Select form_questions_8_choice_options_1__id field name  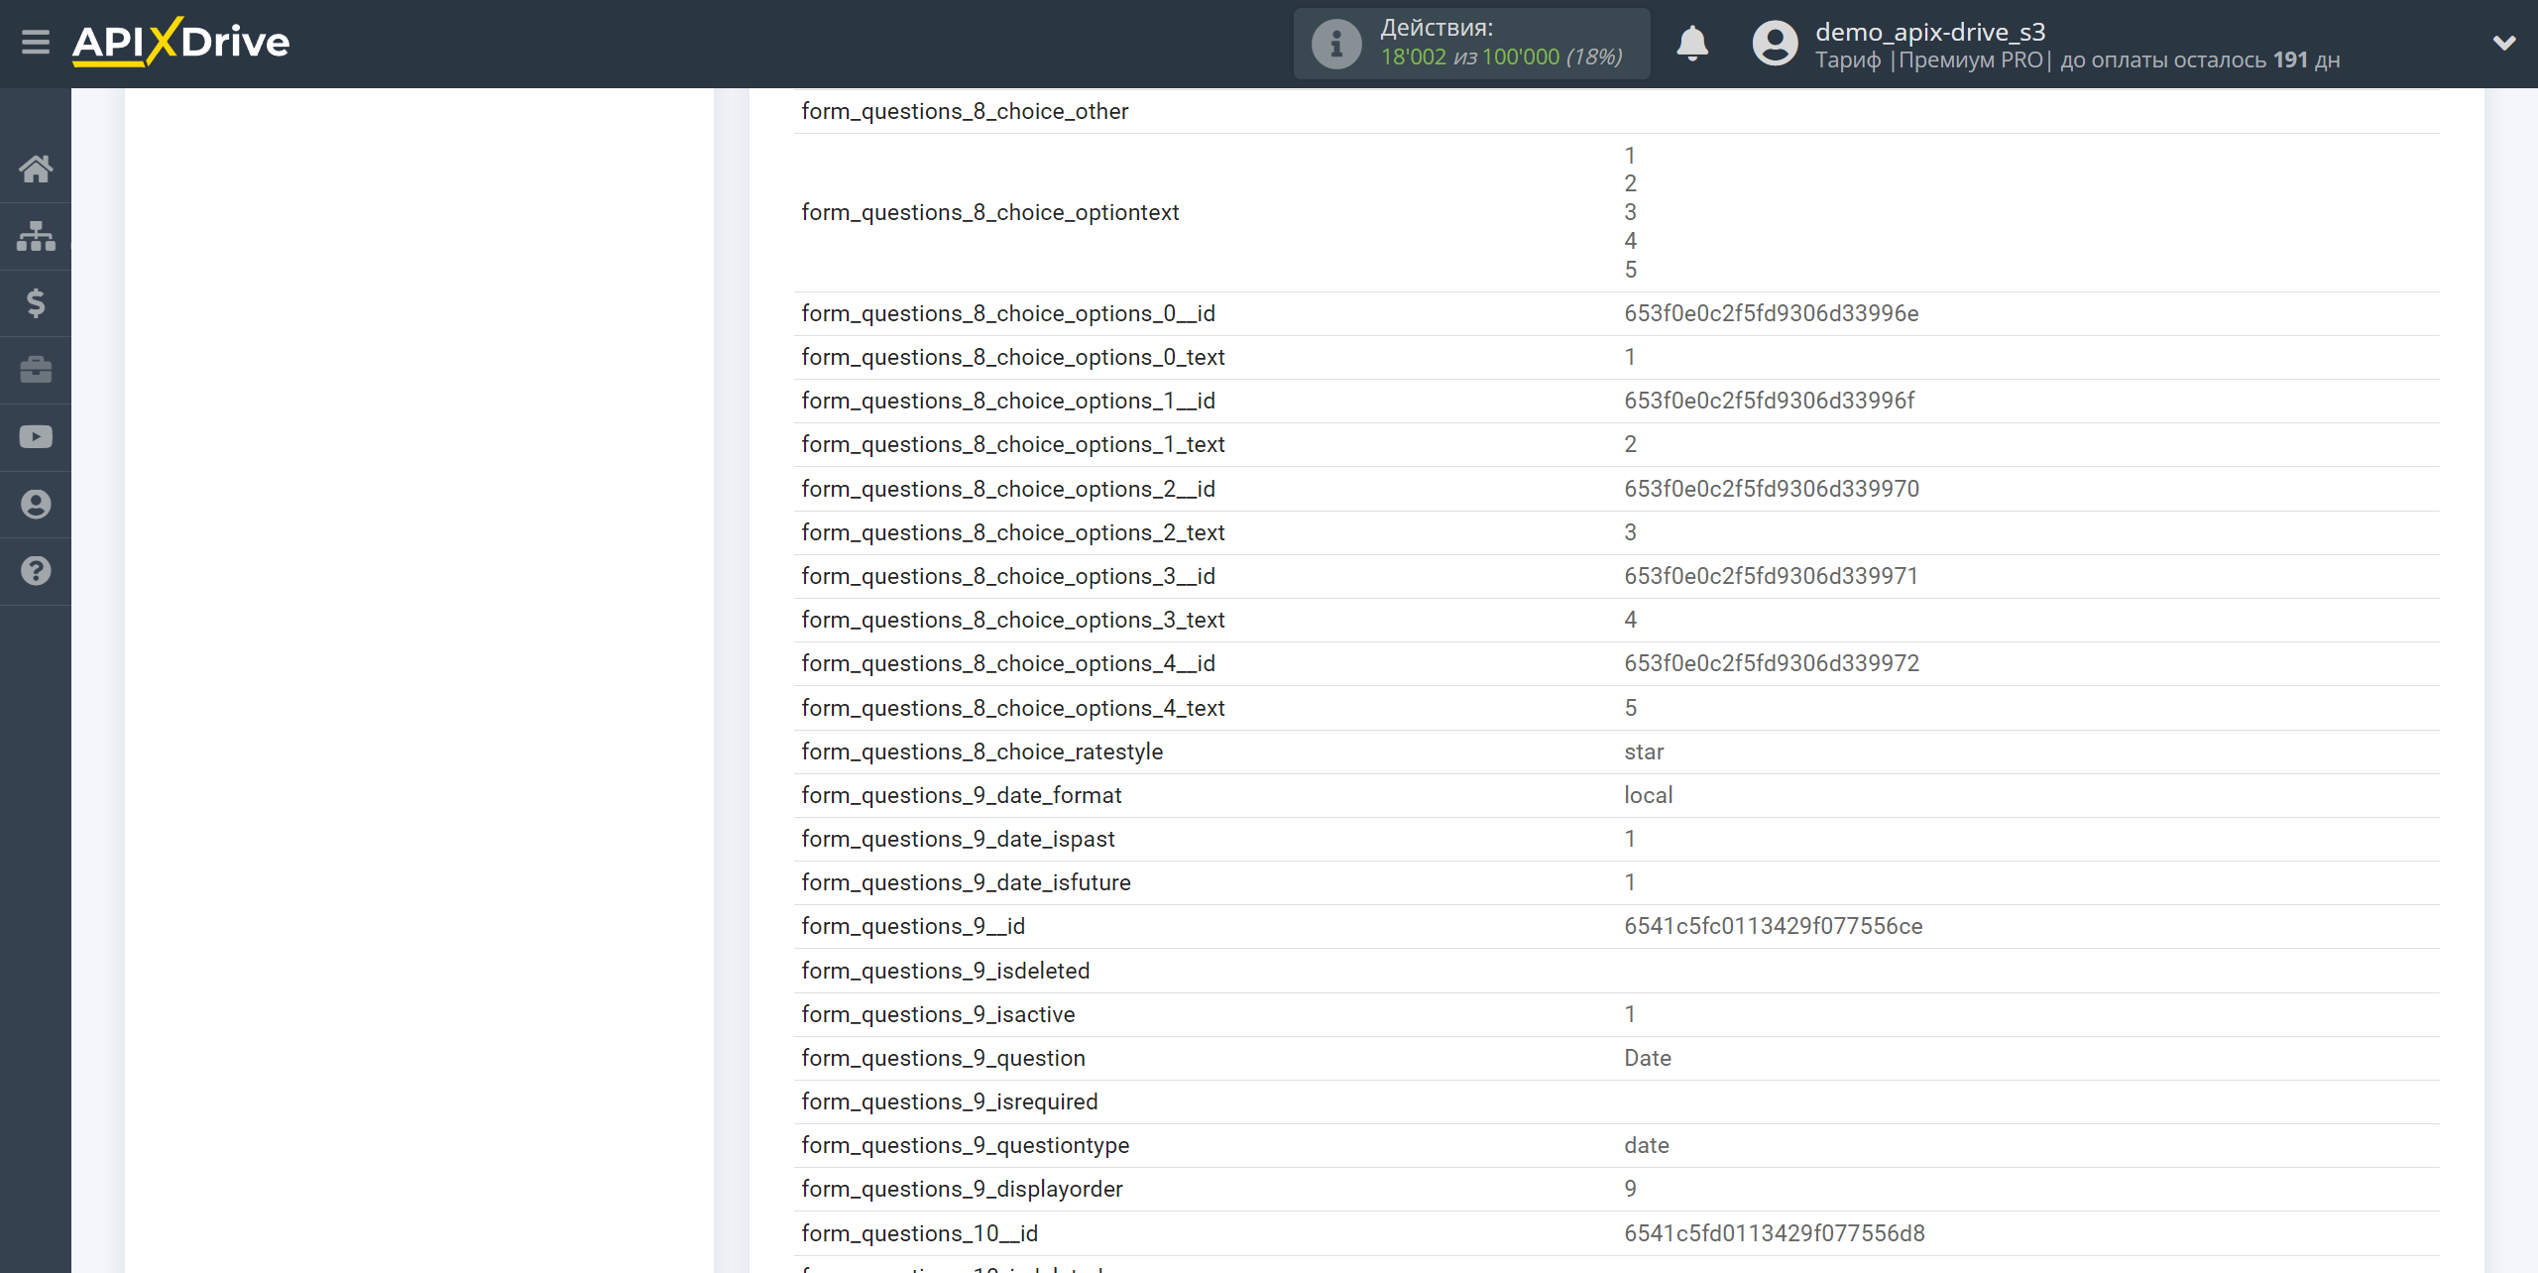1008,402
